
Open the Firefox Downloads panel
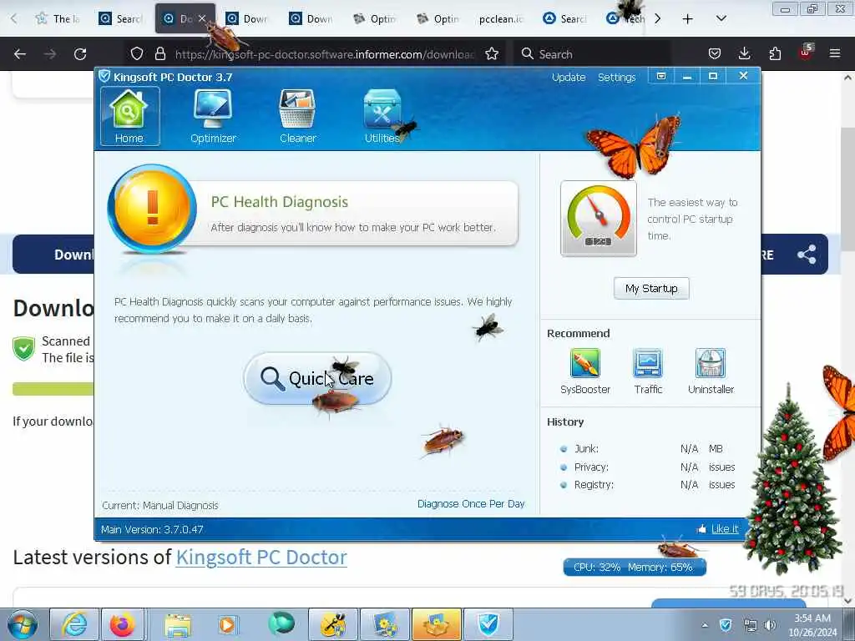744,53
